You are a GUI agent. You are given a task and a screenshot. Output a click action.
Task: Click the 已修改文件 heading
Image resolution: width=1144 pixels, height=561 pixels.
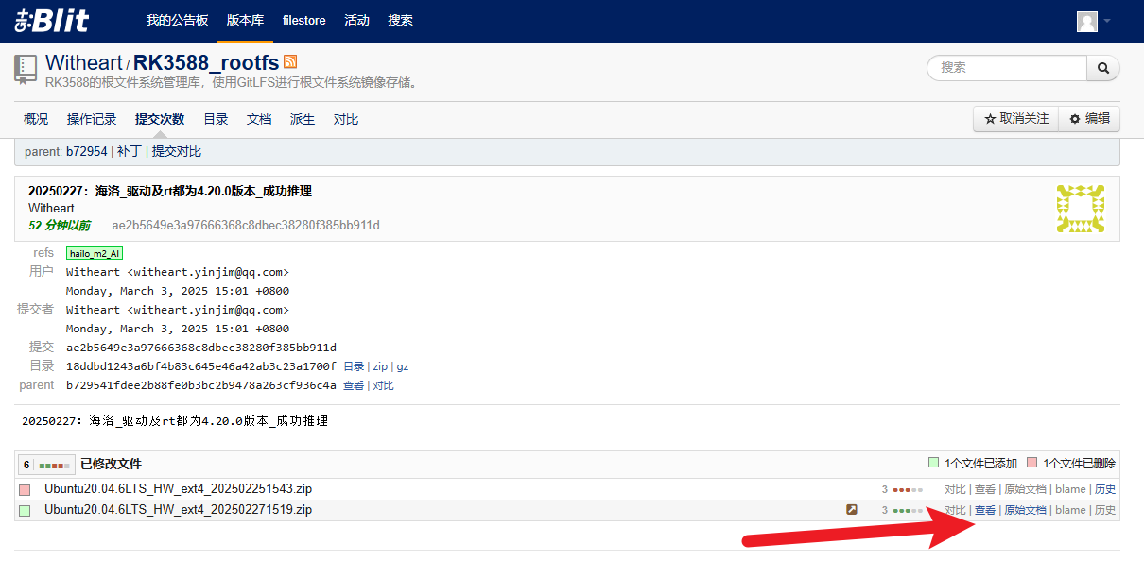pyautogui.click(x=111, y=464)
